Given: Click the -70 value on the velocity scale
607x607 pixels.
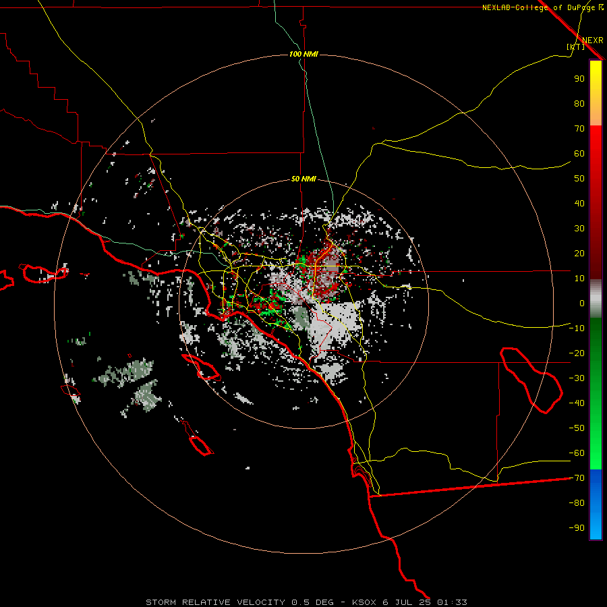Looking at the screenshot, I should (577, 478).
